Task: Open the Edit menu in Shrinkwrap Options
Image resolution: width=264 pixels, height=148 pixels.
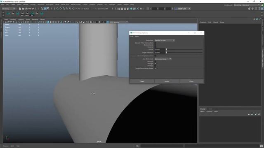Action: [132, 37]
